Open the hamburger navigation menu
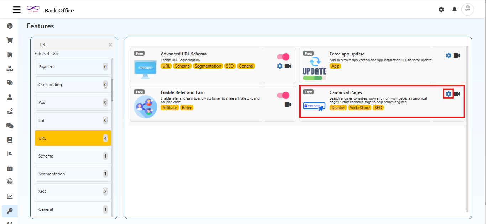 click(x=16, y=10)
